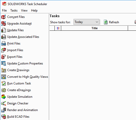Select the Convert to High Quality Views label
Screen dimensions: 136x120
pos(28,77)
